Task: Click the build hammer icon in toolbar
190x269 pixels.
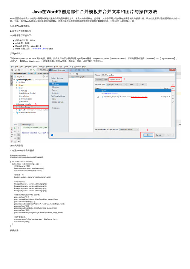Action: [34, 70]
